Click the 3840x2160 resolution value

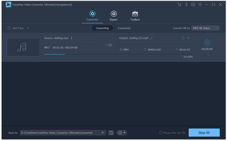(x=154, y=50)
